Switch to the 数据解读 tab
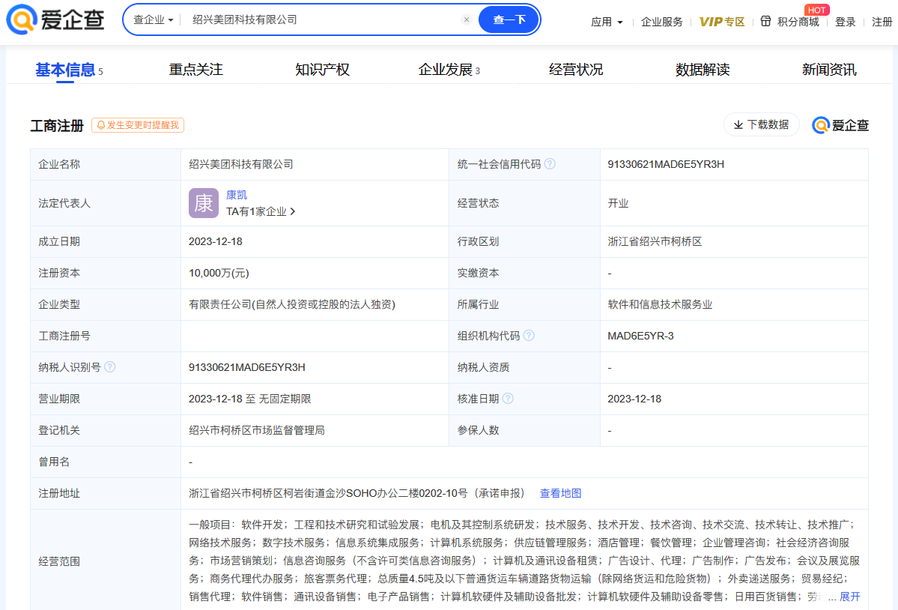The height and width of the screenshot is (610, 898). point(702,70)
